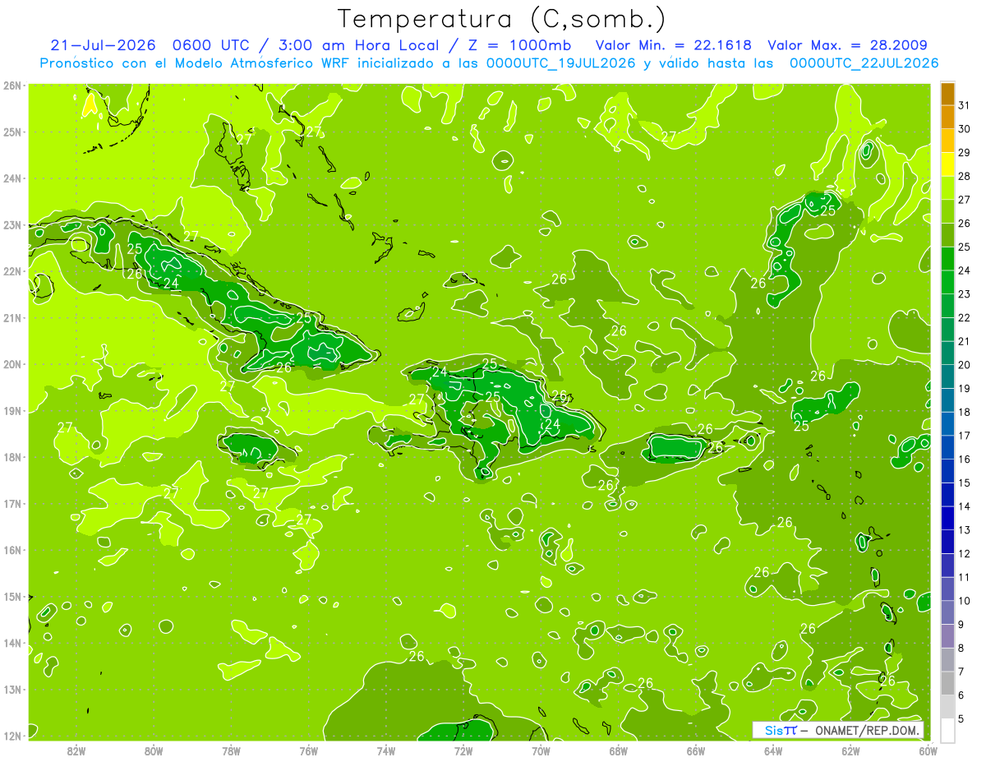The image size is (986, 762).
Task: Click the '64W' longitude axis label
Action: click(773, 750)
